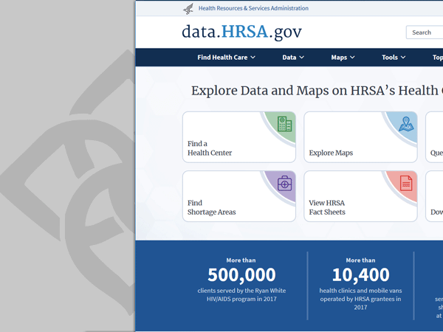Expand chevron next to Find Health Care
Viewport: 443px width, 332px height.
point(253,58)
